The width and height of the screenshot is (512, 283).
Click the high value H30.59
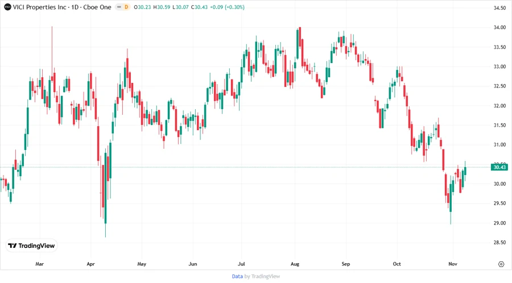(162, 7)
